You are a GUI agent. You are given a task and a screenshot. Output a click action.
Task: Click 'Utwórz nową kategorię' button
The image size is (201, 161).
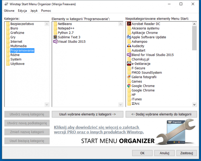[x=27, y=114]
